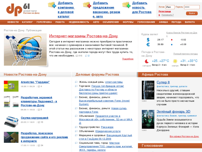202x152 pixels.
Task: Select the Афиша navigation tab
Action: coord(163,22)
